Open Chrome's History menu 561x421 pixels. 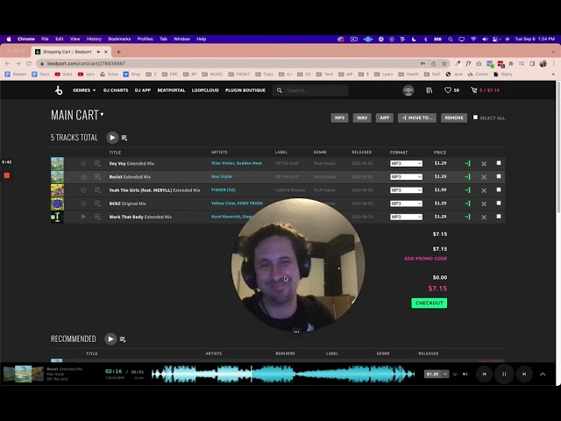coord(94,39)
